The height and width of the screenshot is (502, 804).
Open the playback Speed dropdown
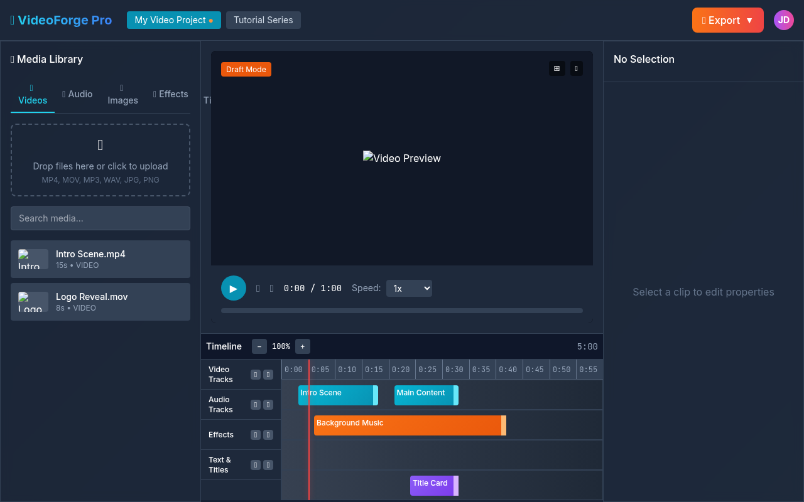click(x=409, y=288)
